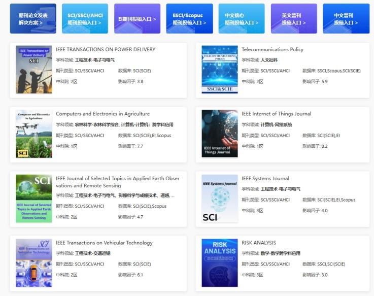Open IEEE Transactions on Vehicular Technology title
The image size is (374, 296).
tap(104, 243)
